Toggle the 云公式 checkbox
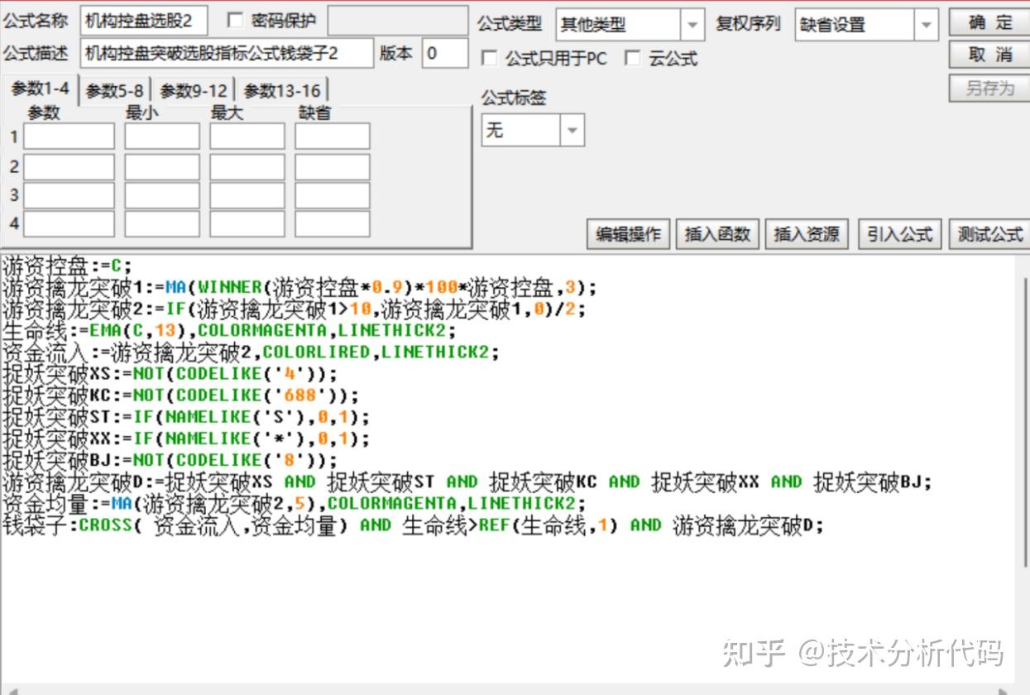The image size is (1030, 695). 633,58
